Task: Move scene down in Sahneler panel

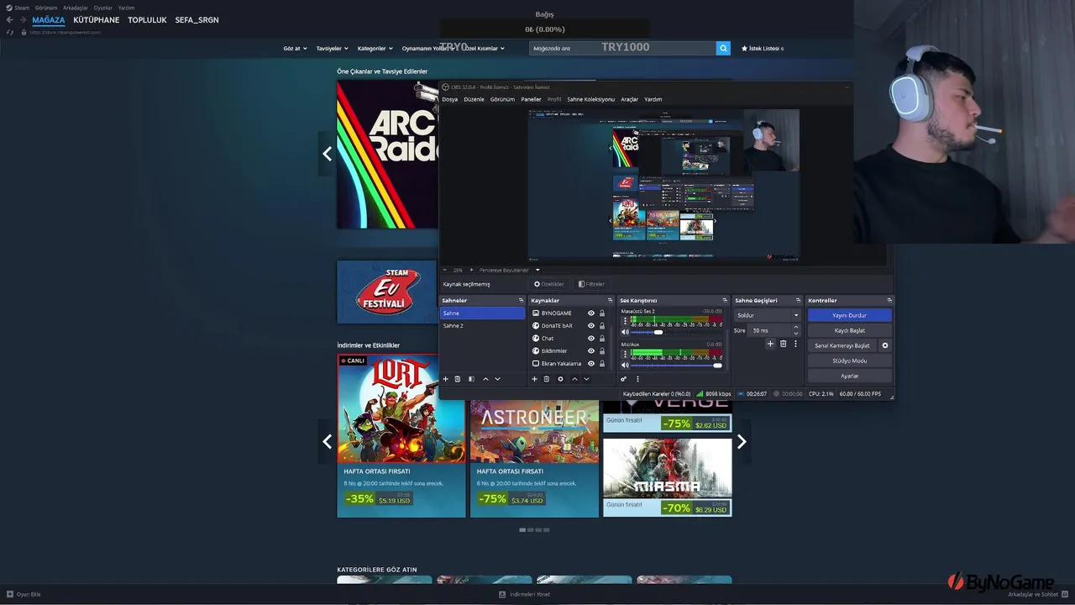Action: [497, 379]
